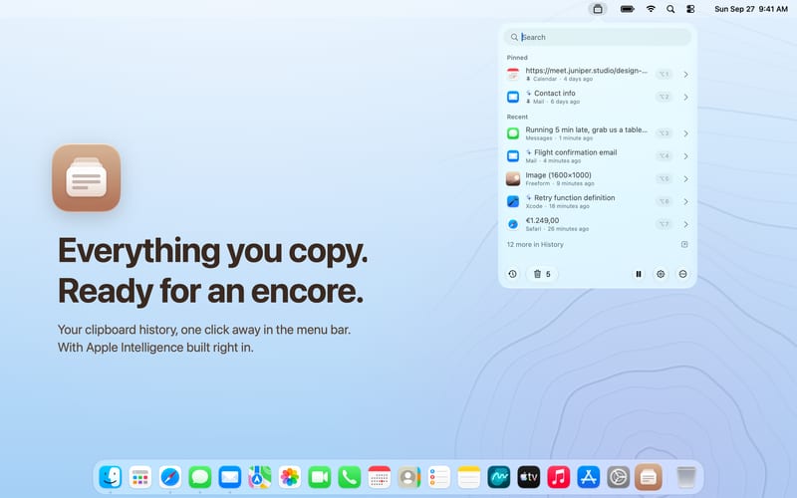Open Freeform from the Dock

click(x=499, y=477)
